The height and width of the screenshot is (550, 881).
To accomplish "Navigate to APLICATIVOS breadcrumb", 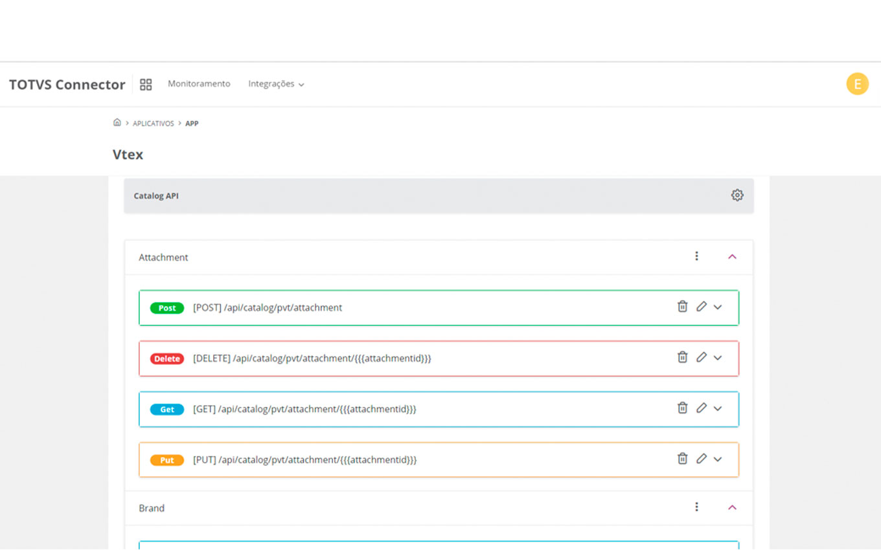I will [x=154, y=124].
